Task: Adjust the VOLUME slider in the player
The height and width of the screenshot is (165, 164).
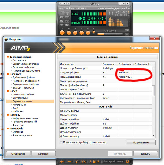Action: point(110,34)
